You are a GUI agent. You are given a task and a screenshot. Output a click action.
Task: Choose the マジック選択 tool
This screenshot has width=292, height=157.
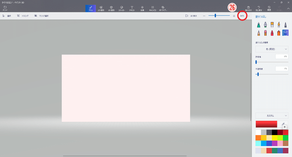41,16
